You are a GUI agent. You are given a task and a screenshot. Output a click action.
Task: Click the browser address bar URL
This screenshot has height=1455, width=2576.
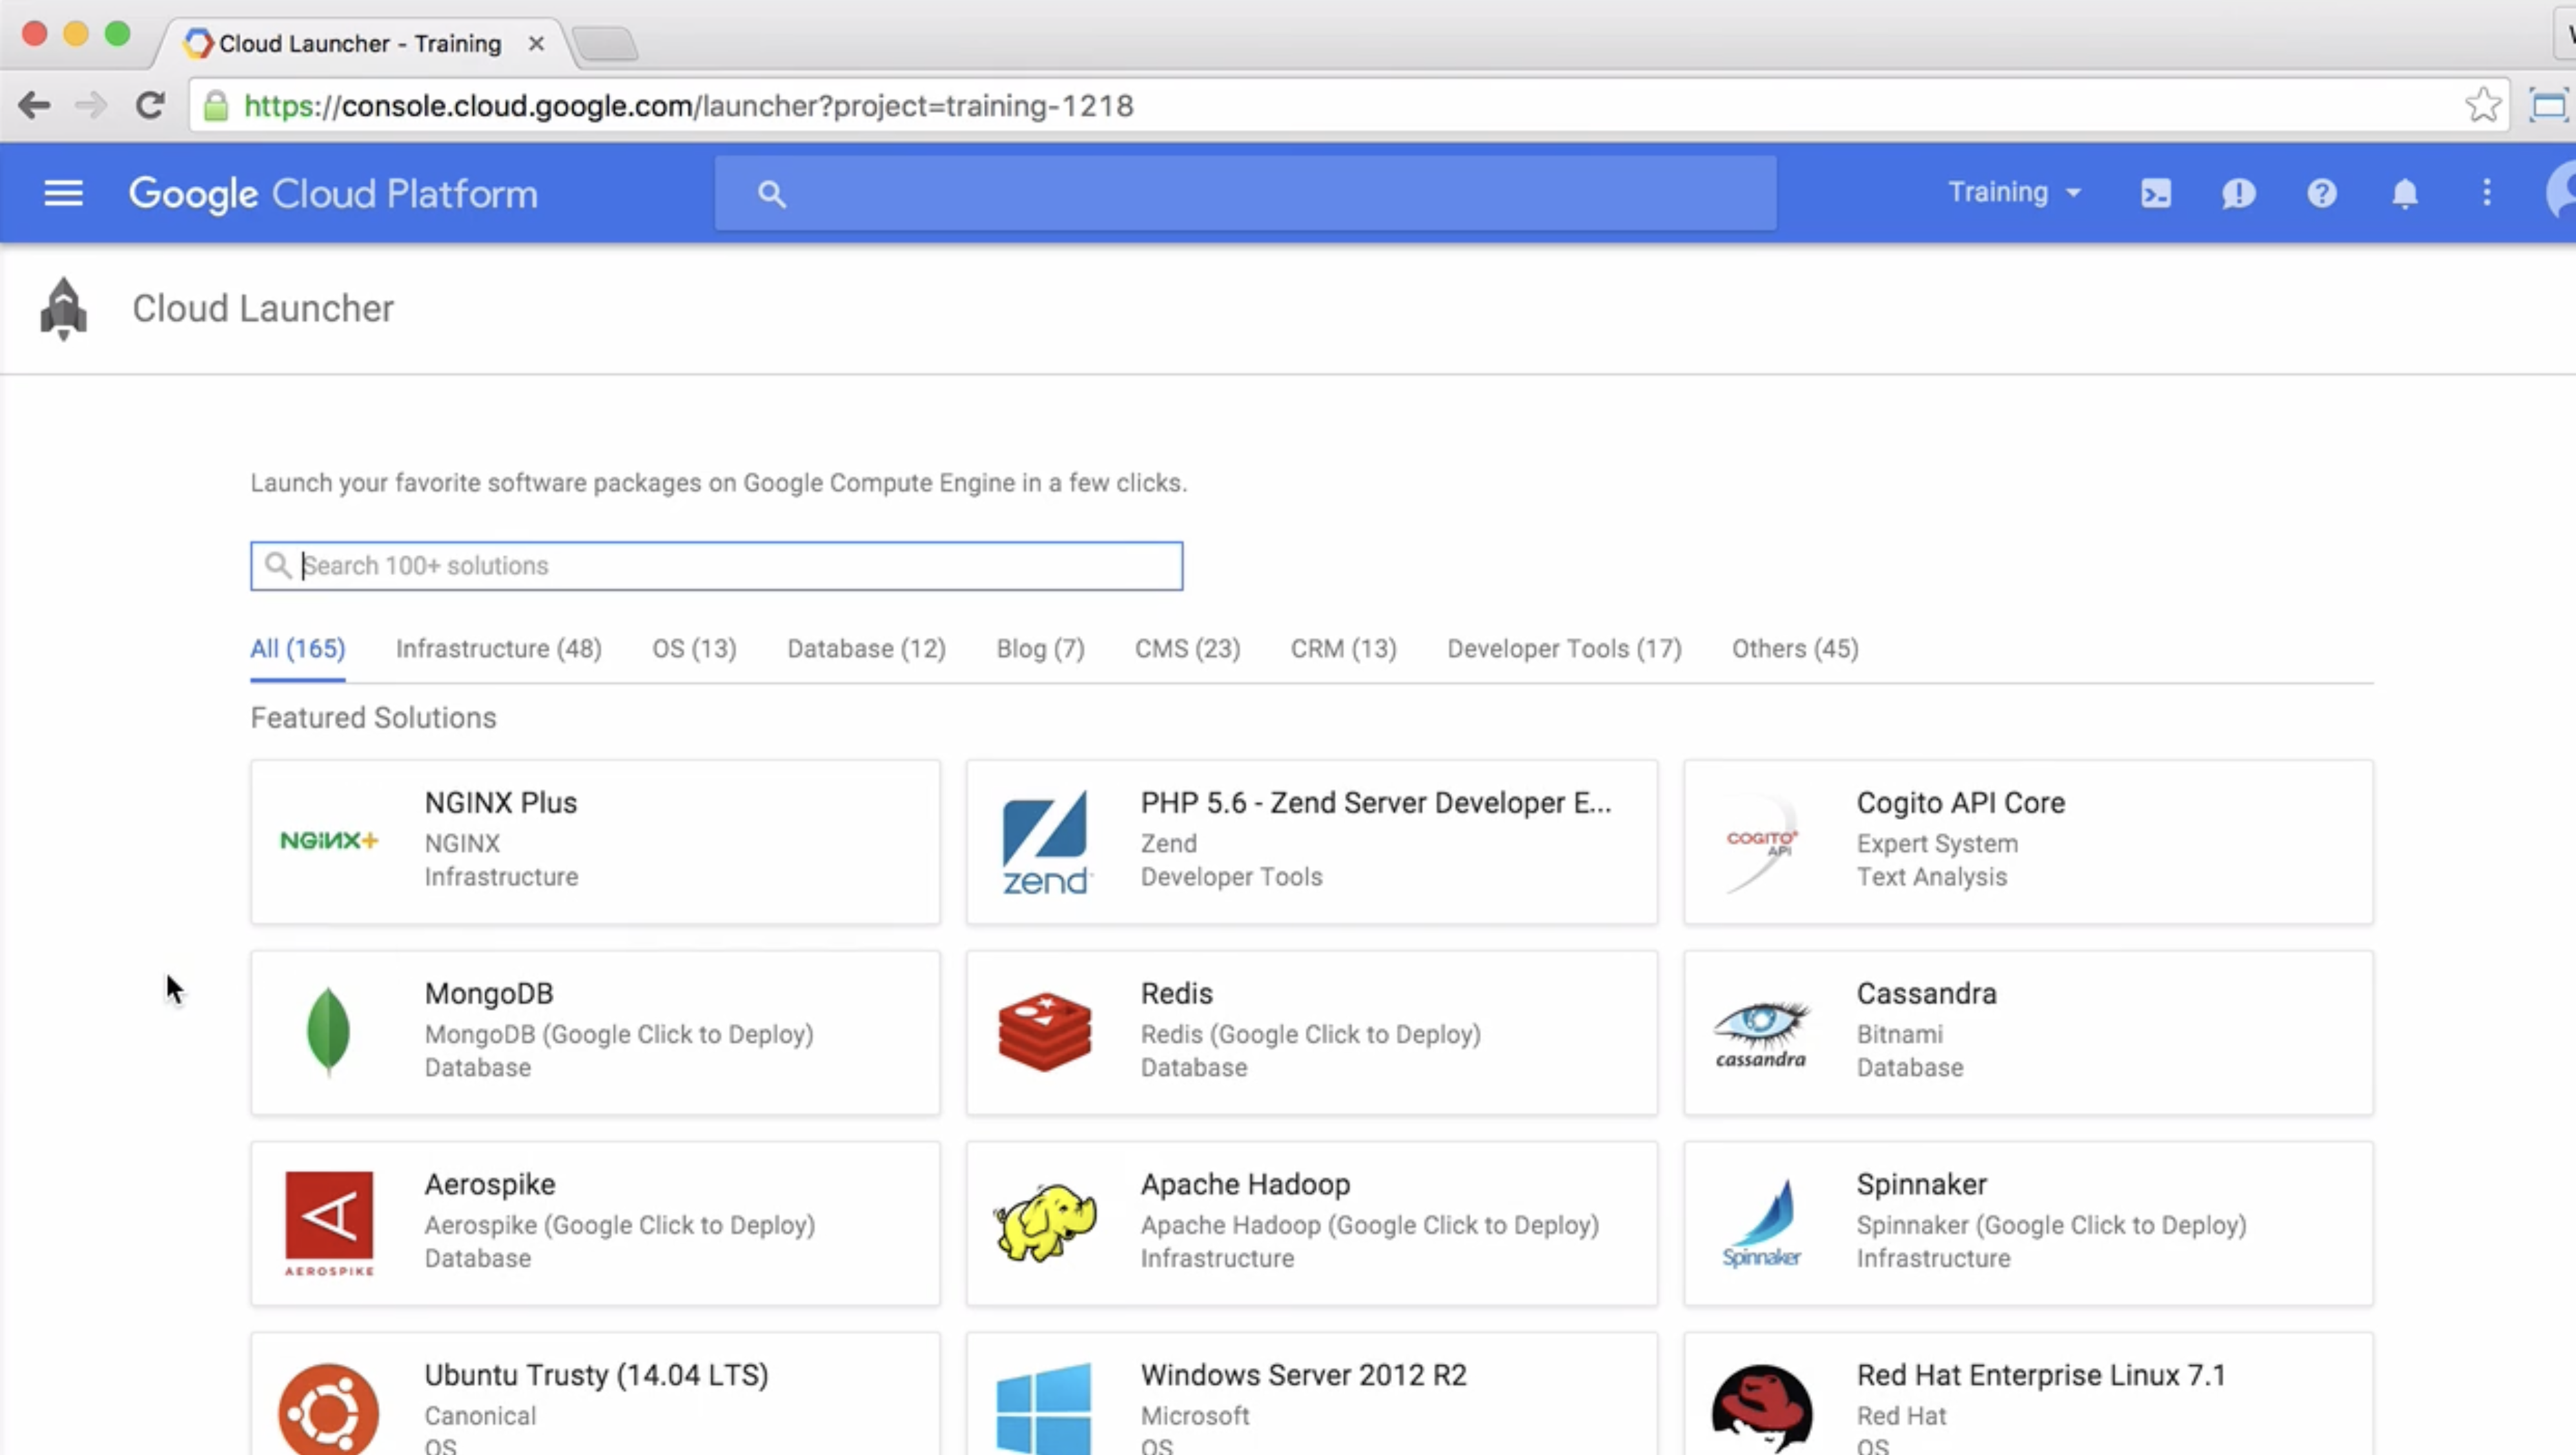tap(689, 106)
